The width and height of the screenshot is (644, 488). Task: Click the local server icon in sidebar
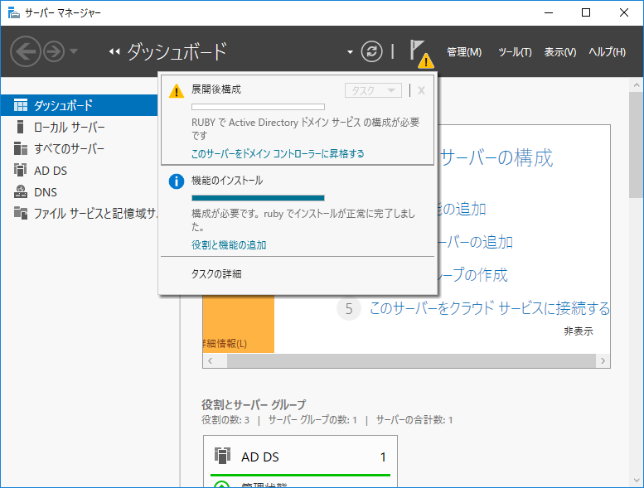click(20, 127)
